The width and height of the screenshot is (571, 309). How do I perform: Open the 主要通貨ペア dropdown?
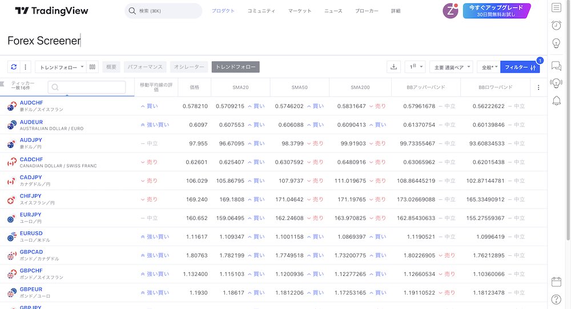click(451, 67)
